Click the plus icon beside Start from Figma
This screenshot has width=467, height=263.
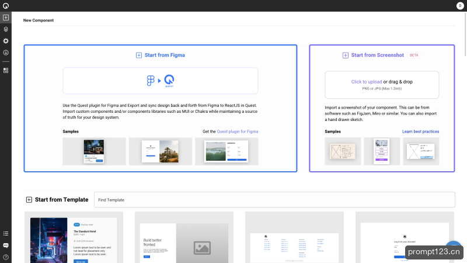click(139, 55)
